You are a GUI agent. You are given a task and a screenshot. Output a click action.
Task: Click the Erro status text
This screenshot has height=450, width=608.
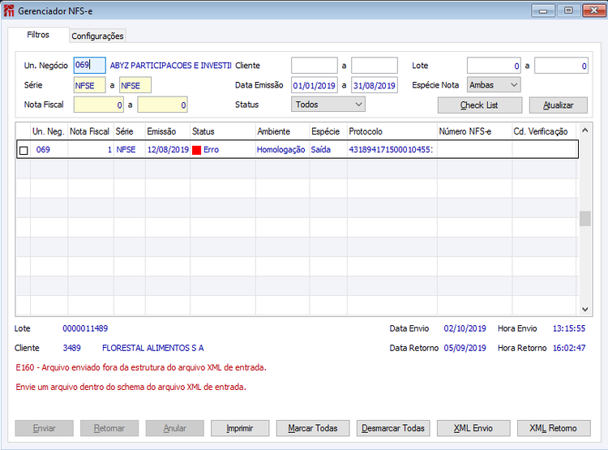pyautogui.click(x=212, y=150)
